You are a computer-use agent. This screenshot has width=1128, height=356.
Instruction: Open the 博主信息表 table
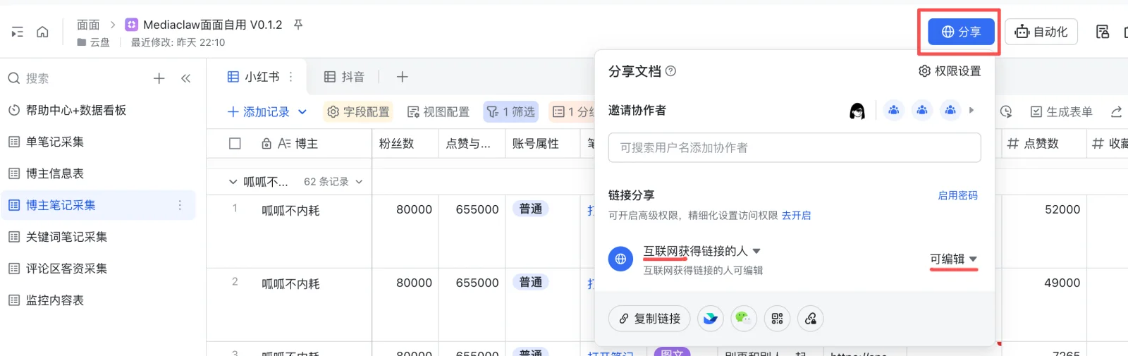(x=55, y=173)
